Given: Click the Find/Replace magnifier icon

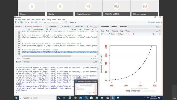Looking at the screenshot, I should click(47, 29).
